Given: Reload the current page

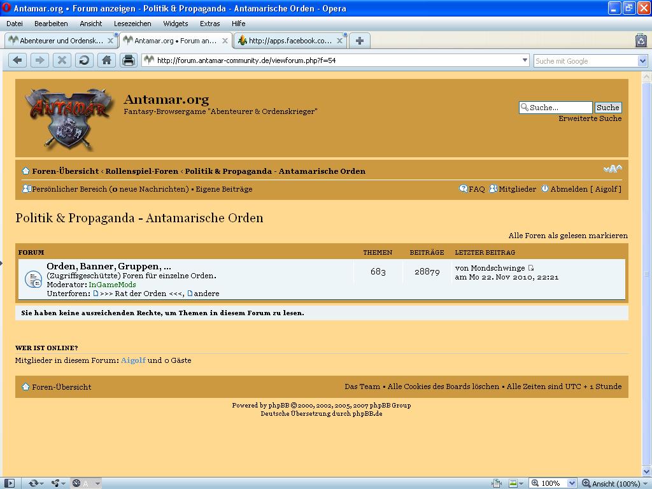Looking at the screenshot, I should click(83, 60).
